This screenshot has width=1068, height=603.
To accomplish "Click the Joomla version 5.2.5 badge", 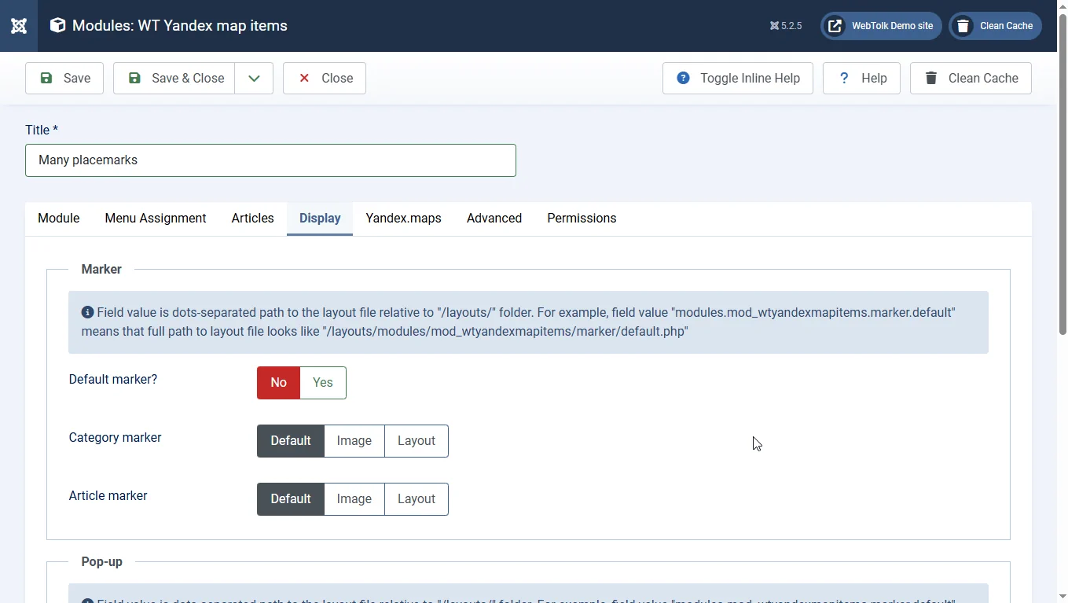I will (786, 26).
